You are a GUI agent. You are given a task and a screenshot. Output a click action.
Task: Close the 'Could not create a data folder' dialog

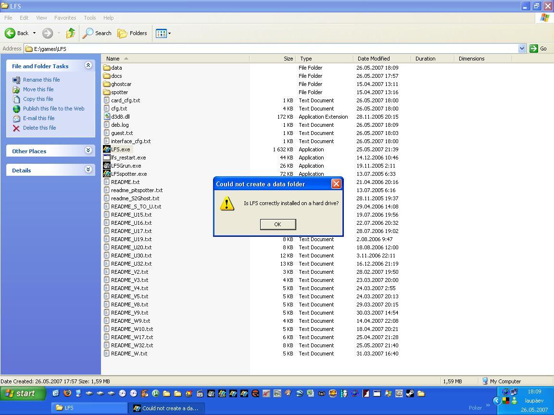(336, 183)
